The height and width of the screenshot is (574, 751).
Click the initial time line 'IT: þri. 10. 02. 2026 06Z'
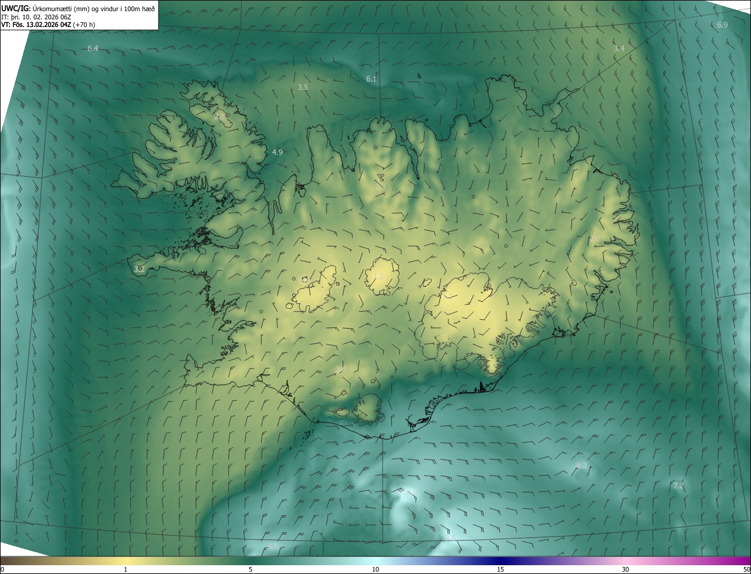pyautogui.click(x=37, y=17)
